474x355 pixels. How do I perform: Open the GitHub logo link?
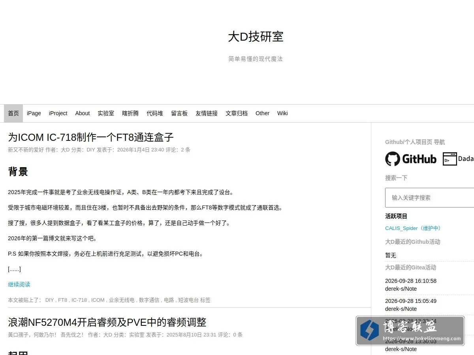[x=411, y=159]
